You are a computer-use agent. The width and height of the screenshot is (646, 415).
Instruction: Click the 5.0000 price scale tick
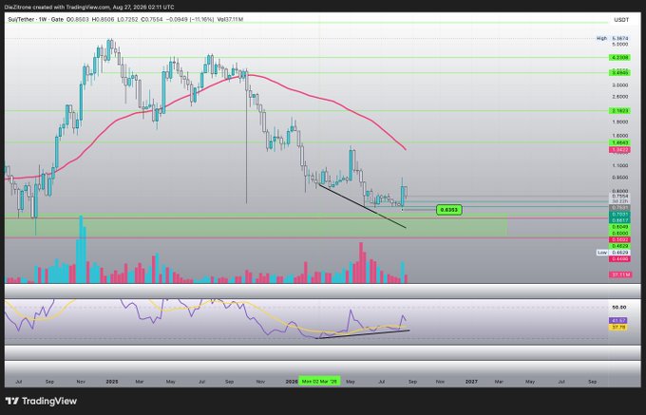620,44
